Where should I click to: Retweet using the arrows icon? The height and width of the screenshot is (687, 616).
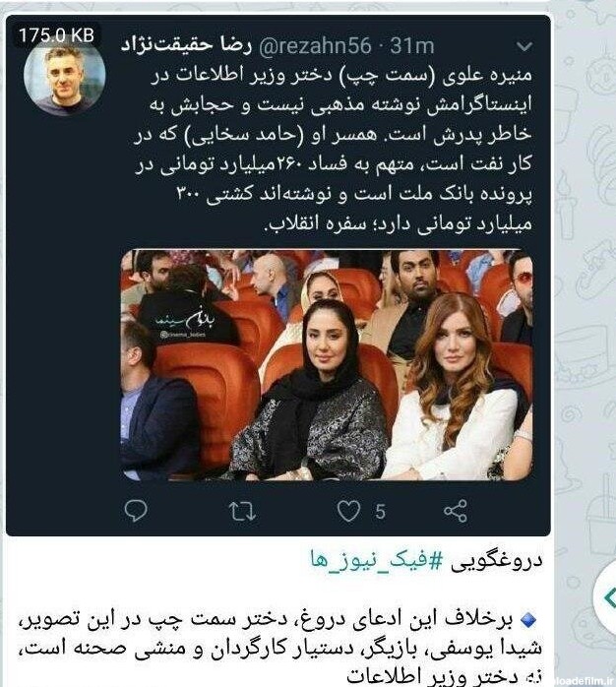242,511
